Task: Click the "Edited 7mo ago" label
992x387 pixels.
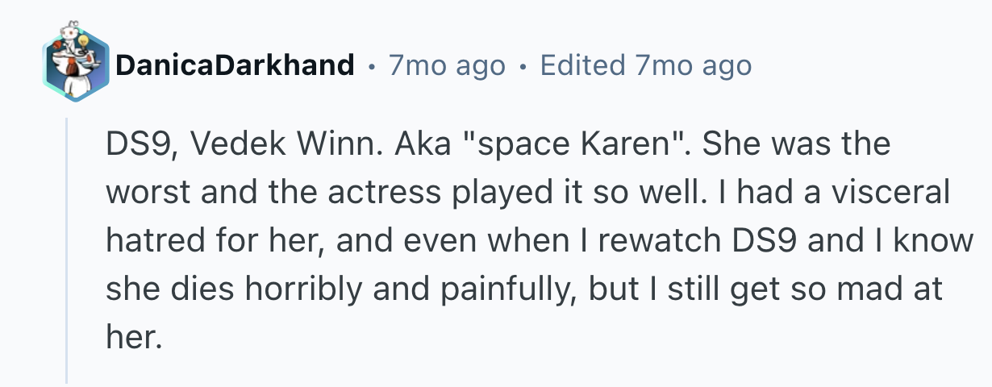Action: click(646, 65)
